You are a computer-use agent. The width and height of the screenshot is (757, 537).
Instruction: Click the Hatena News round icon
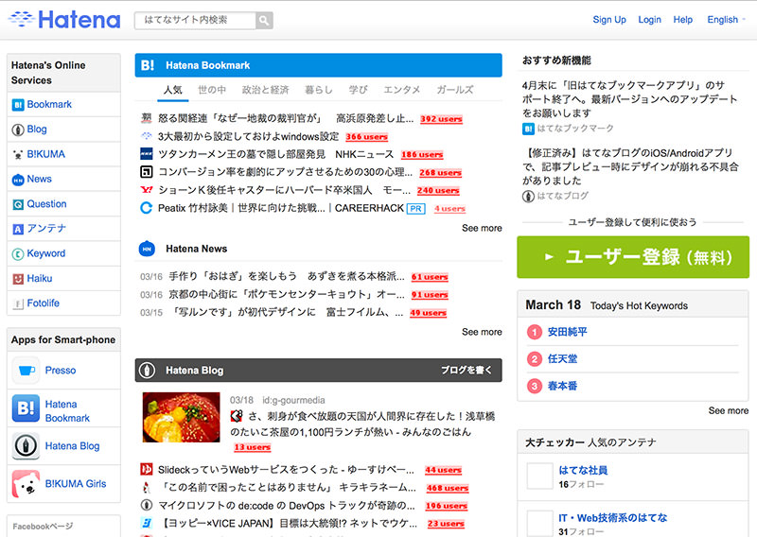coord(147,249)
